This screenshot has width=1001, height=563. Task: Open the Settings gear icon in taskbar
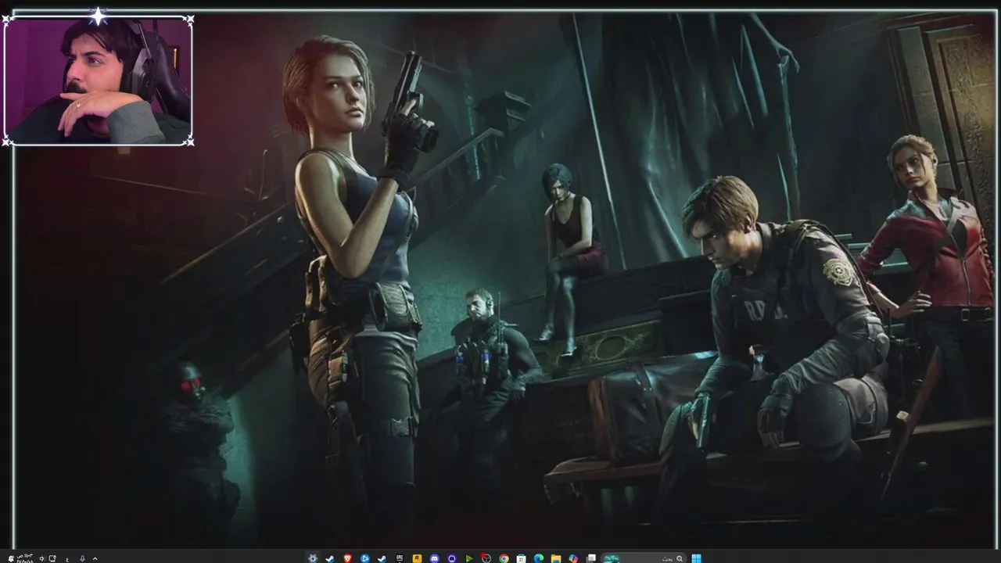(x=313, y=558)
